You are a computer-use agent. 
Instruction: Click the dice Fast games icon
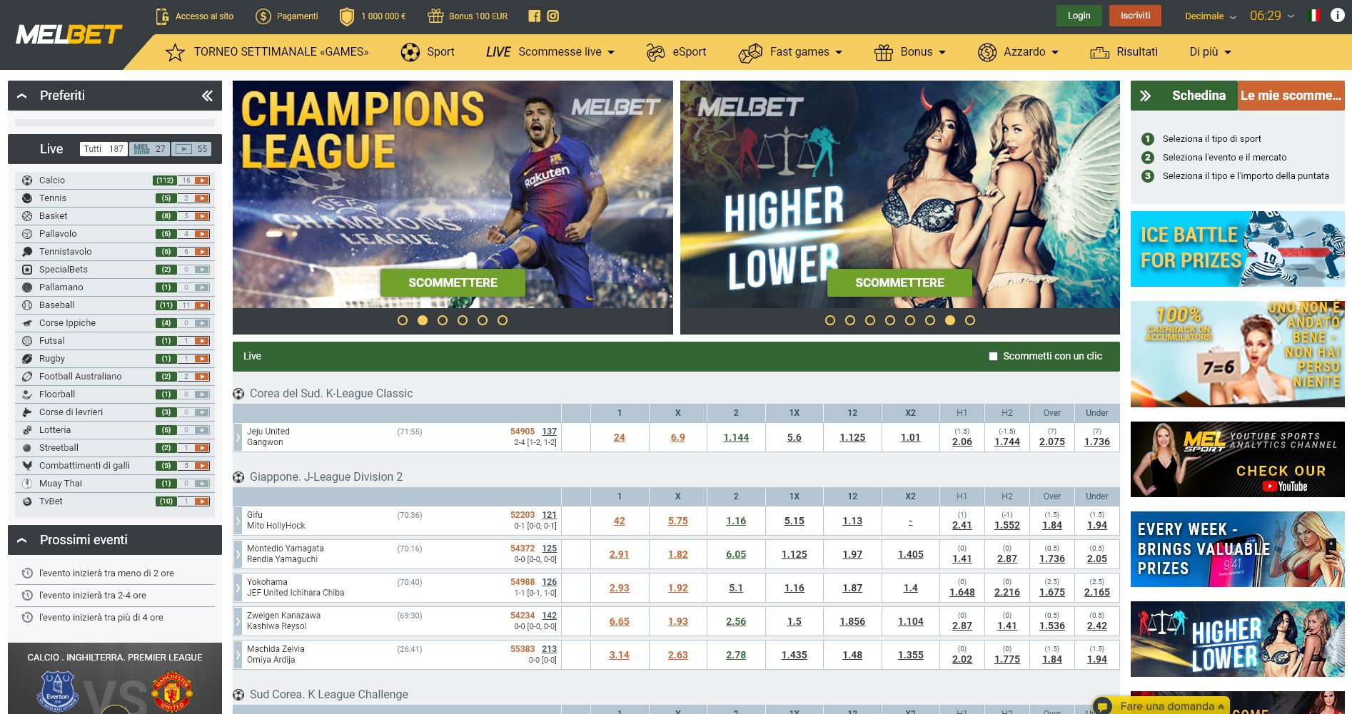(750, 52)
